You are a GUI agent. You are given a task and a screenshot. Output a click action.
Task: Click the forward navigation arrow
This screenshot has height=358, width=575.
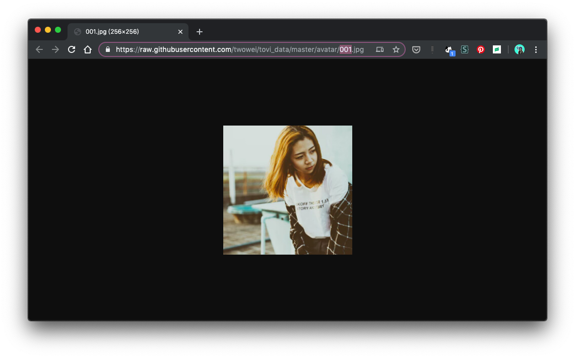coord(55,49)
